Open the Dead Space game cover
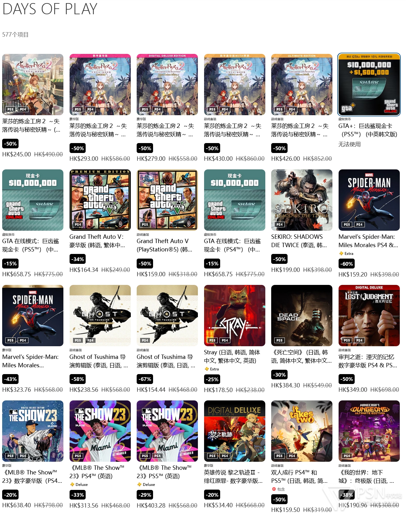The image size is (406, 515). pyautogui.click(x=302, y=315)
